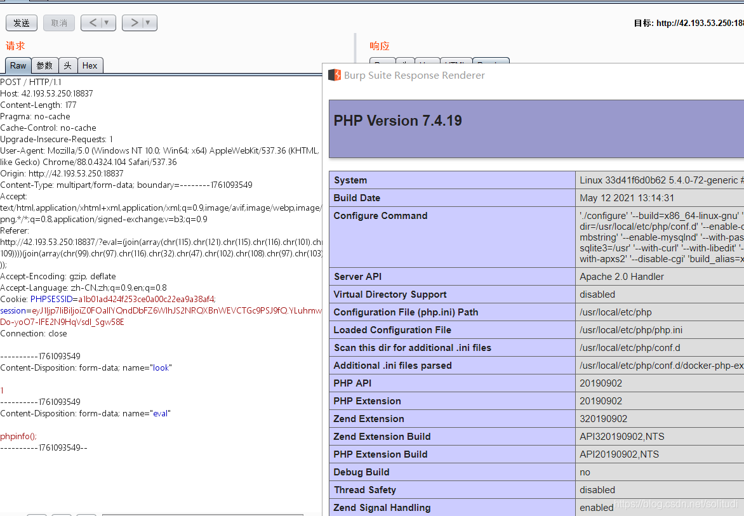Click the 目标 target URL label
This screenshot has width=744, height=516.
click(x=689, y=23)
